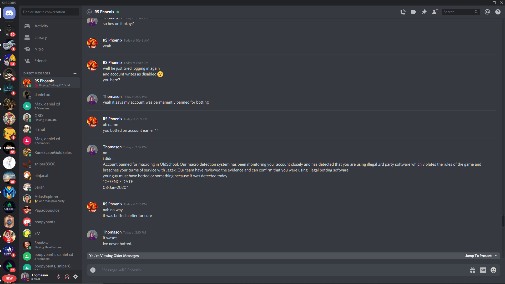Open the help icon
The height and width of the screenshot is (284, 505).
498,12
